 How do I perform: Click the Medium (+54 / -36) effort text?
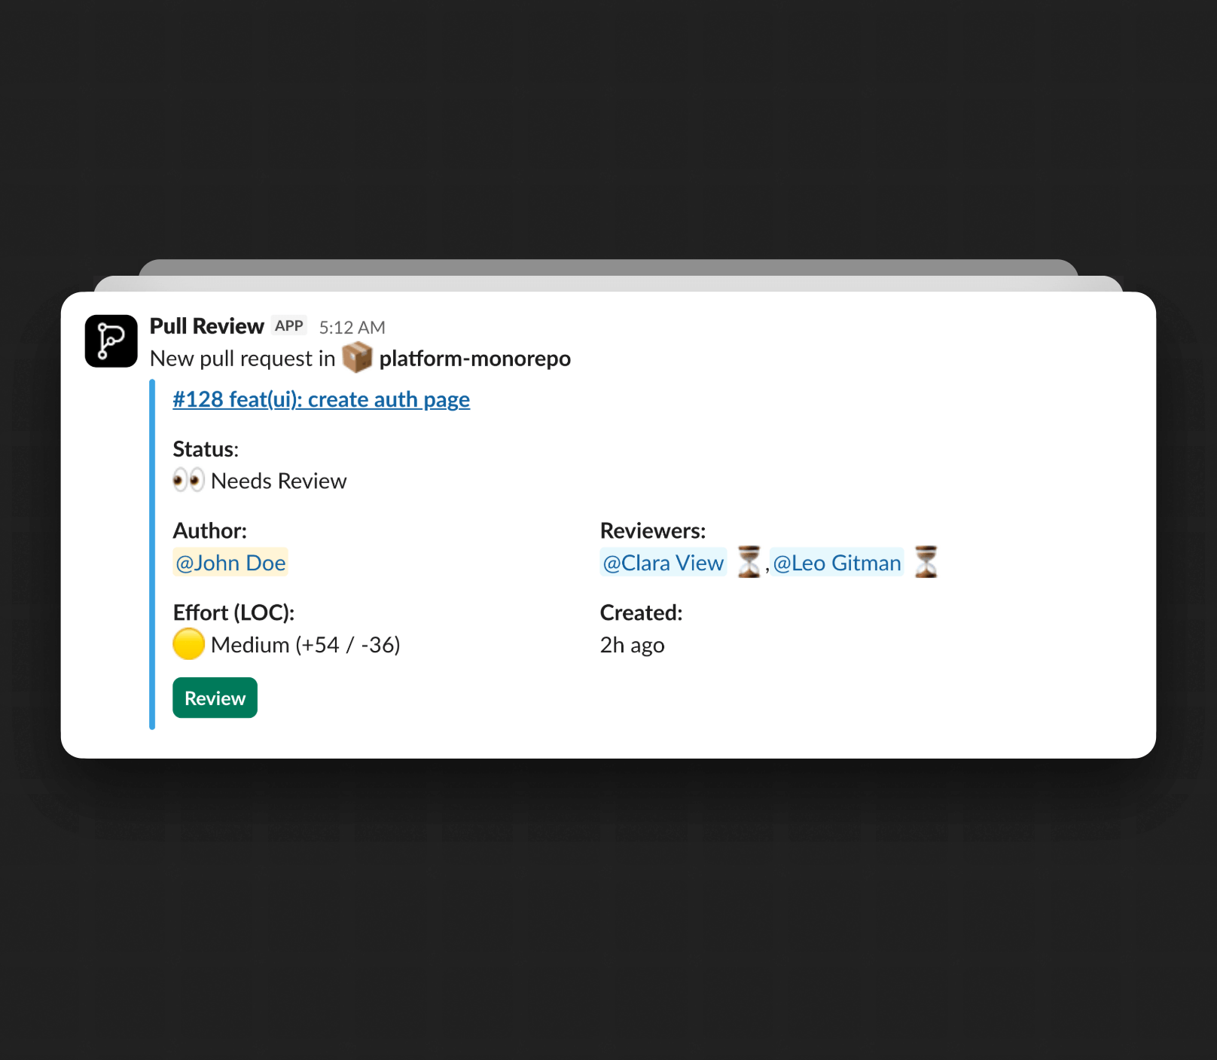click(306, 645)
